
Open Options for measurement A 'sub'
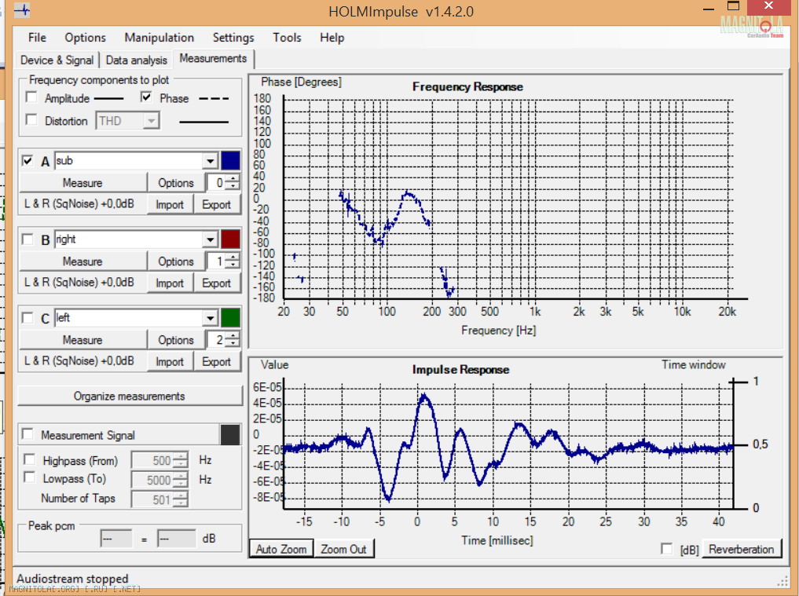[176, 183]
